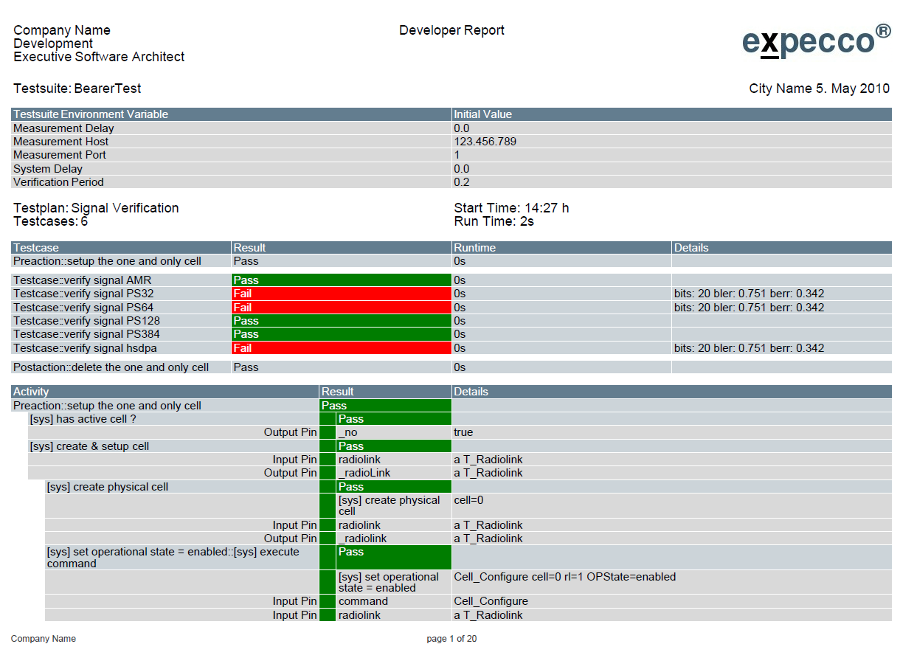900x658 pixels.
Task: Click the red Fail cell for PS32
Action: 341,294
